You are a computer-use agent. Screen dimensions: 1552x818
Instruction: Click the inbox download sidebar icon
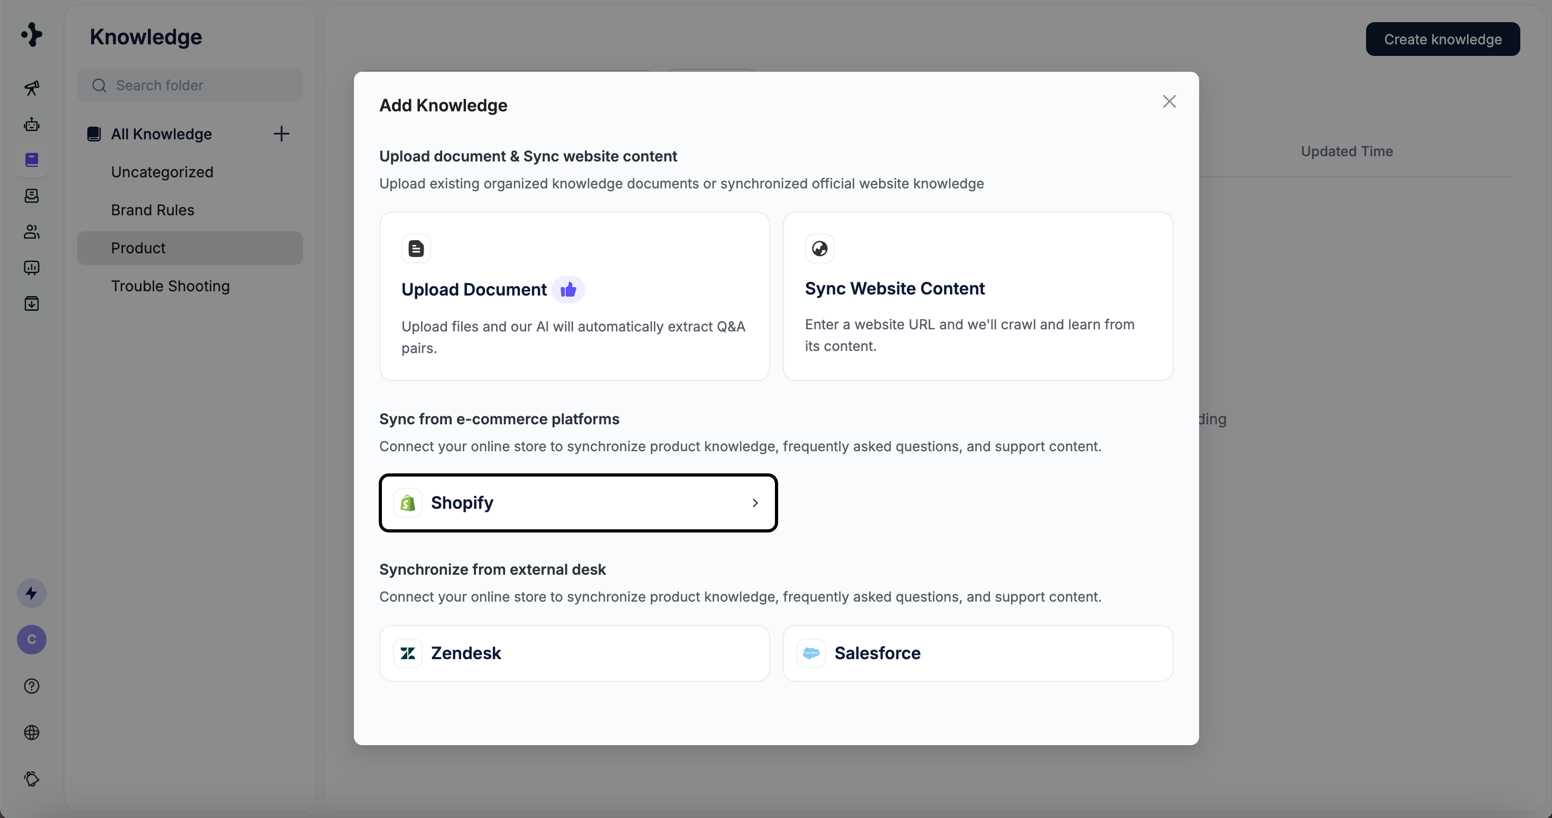pos(31,303)
